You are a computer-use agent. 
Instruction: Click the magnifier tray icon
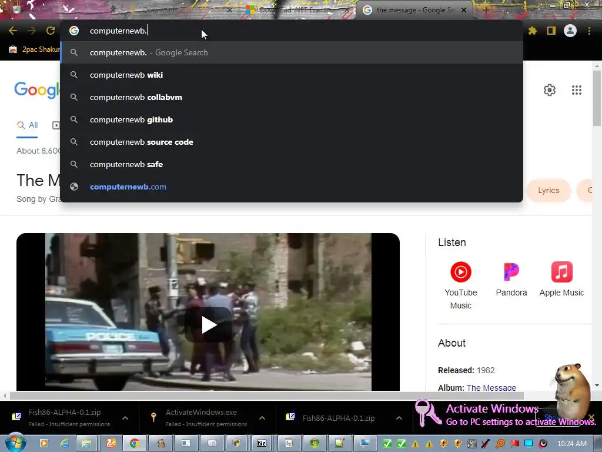pos(500,444)
